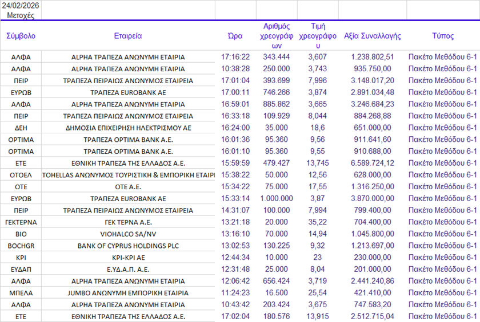Select the transaction value 1.045.800,00
480x322 pixels.
coord(373,234)
